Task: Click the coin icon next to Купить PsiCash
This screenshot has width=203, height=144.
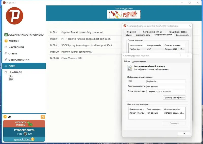Action: 33,139
